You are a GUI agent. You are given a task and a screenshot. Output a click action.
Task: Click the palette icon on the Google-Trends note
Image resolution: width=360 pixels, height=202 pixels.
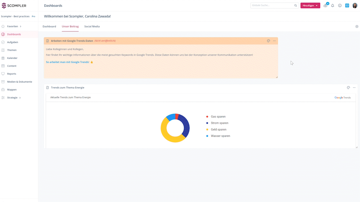click(x=268, y=41)
